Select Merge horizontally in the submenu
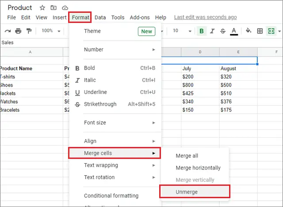This screenshot has width=283, height=207. 195,168
